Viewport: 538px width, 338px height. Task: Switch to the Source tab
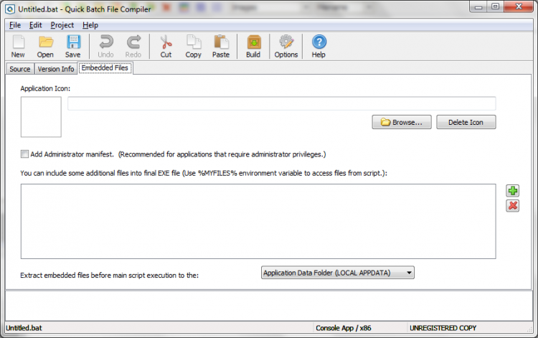pos(20,69)
